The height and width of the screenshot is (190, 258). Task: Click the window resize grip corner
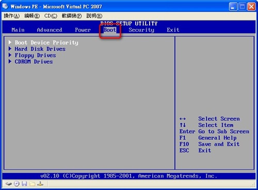pos(253,185)
